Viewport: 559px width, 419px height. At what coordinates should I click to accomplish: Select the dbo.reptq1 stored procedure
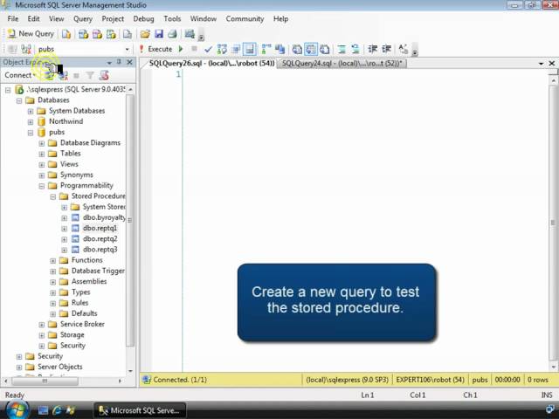(100, 228)
